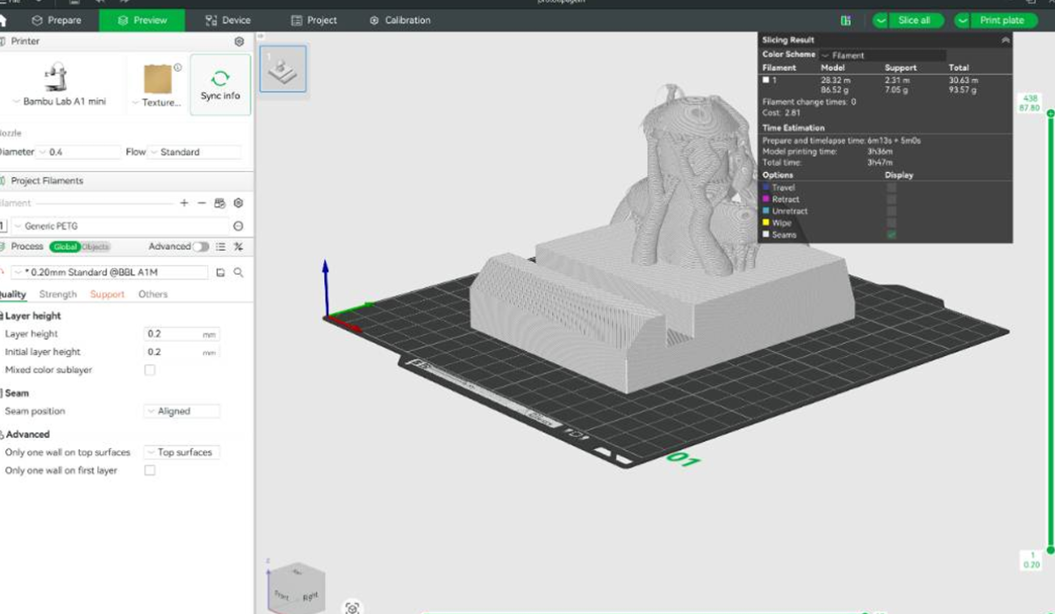Image resolution: width=1055 pixels, height=614 pixels.
Task: Hide Seams in display options
Action: coord(892,235)
